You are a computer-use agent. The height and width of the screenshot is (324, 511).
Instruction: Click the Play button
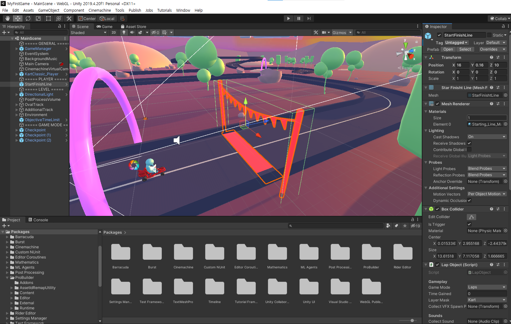[x=288, y=18]
